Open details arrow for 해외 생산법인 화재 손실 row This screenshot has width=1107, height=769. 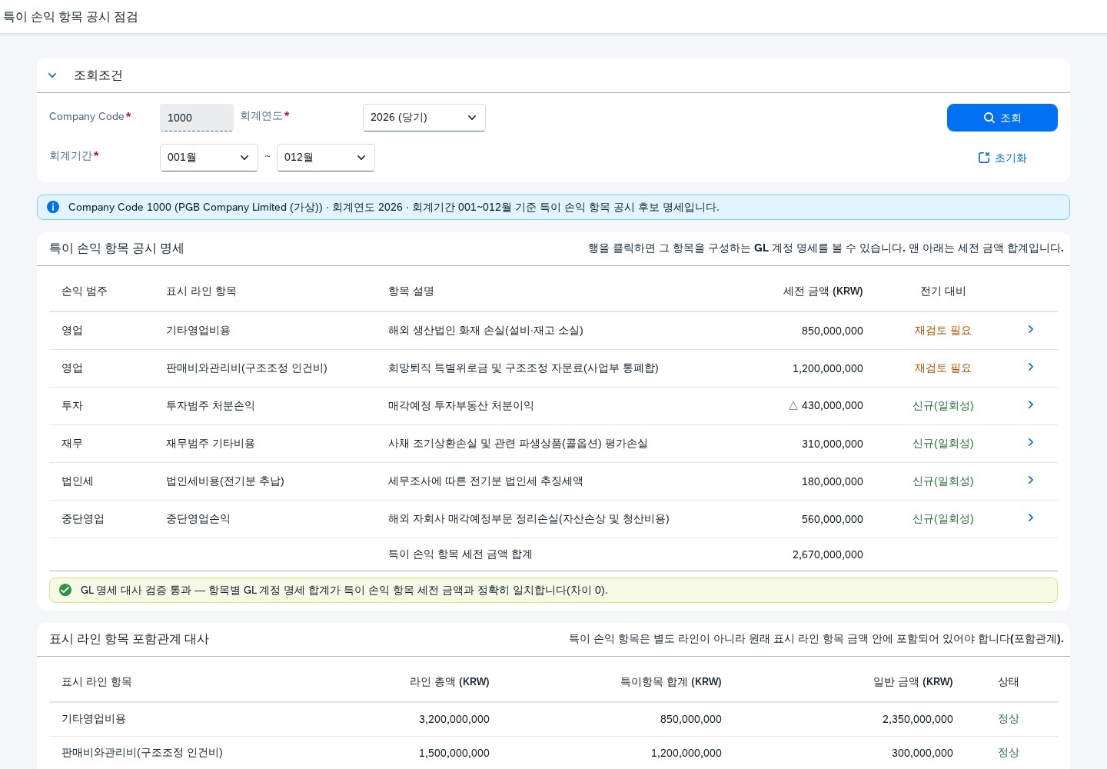pos(1031,329)
